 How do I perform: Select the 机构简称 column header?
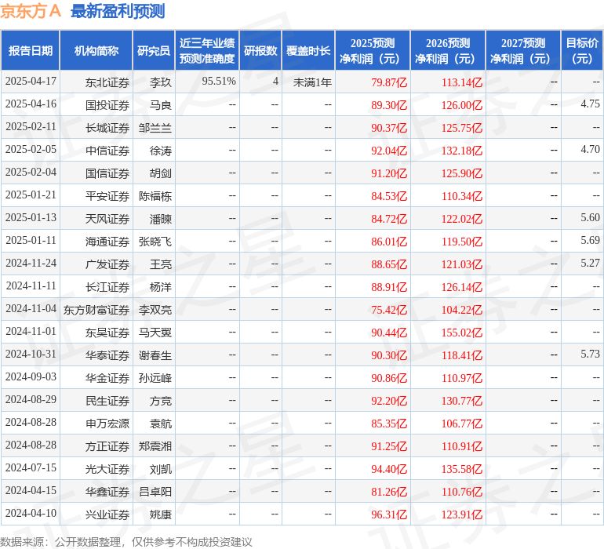pyautogui.click(x=96, y=50)
